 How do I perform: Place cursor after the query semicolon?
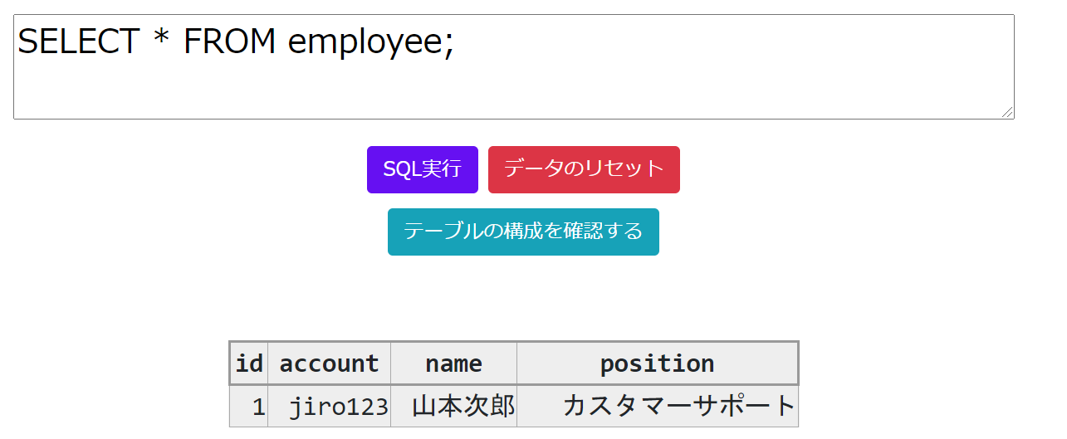(456, 42)
